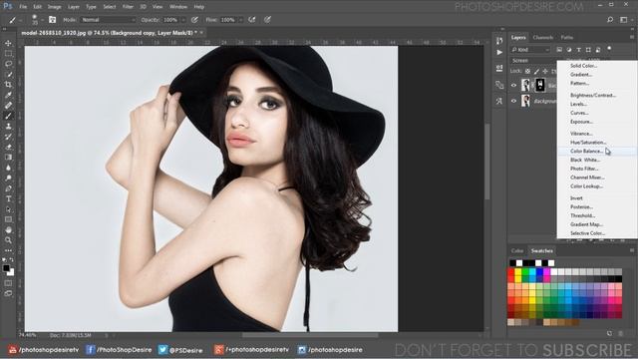
Task: Toggle the pixel layer filter
Action: click(x=559, y=50)
